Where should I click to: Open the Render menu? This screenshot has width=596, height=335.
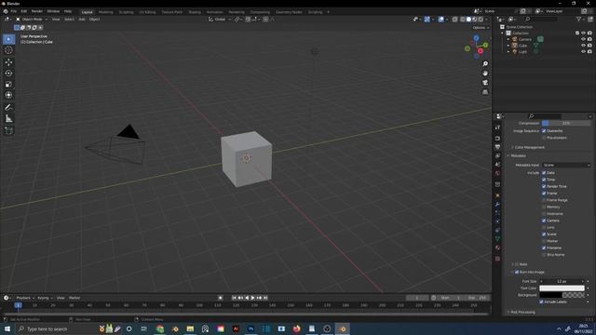point(37,11)
